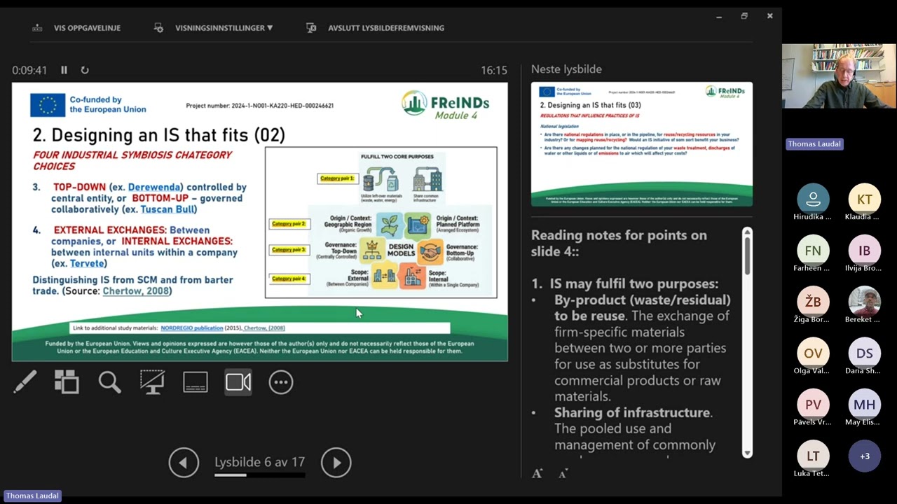The height and width of the screenshot is (504, 897).
Task: Click the end slideshow icon
Action: click(x=311, y=28)
